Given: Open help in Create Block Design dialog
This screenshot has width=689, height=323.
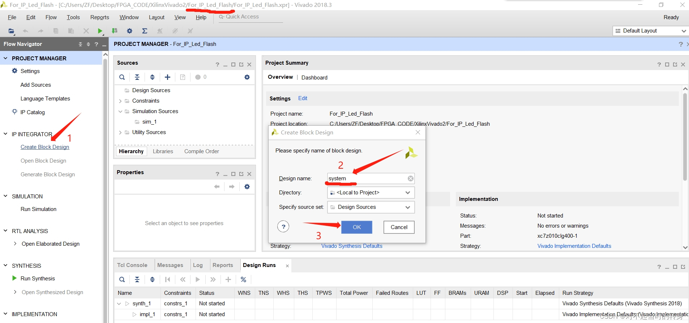Looking at the screenshot, I should point(283,227).
